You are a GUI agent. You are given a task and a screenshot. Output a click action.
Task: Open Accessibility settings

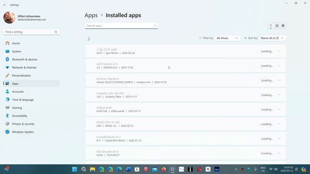[31, 116]
